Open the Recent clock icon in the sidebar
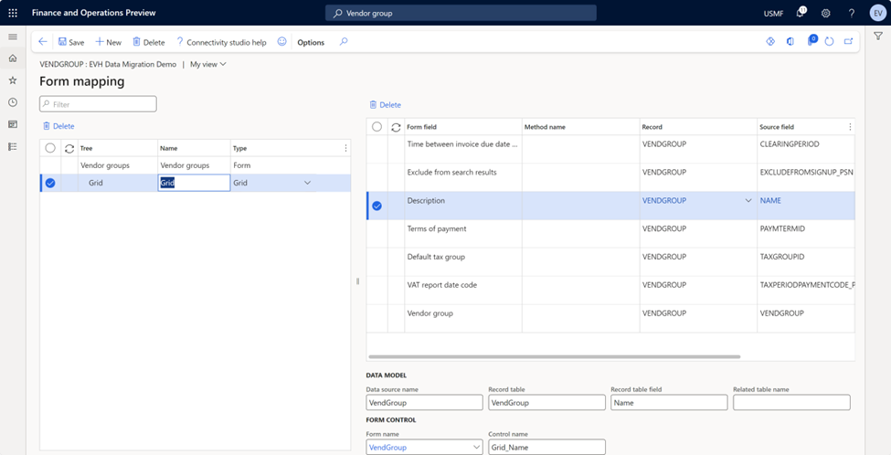 [13, 102]
